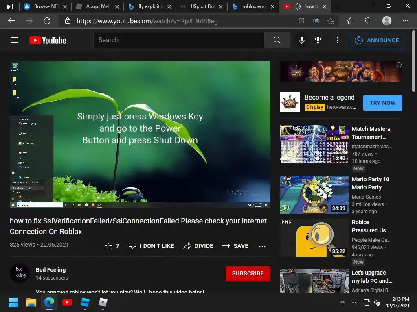Click the ANNOUNCE sign-in button
The height and width of the screenshot is (312, 417).
coord(376,40)
